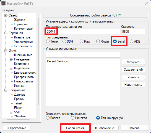This screenshot has width=151, height=133.
Task: Click the category tree vertical scrollbar
Action: (38, 61)
